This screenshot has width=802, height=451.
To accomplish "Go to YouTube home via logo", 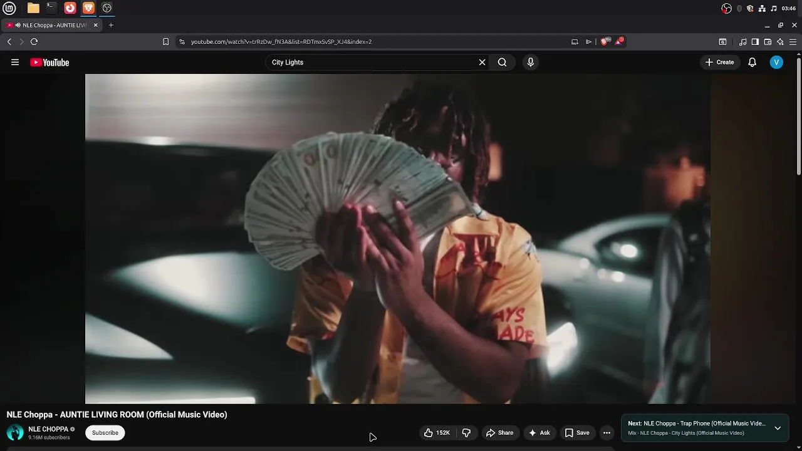I will click(x=49, y=62).
